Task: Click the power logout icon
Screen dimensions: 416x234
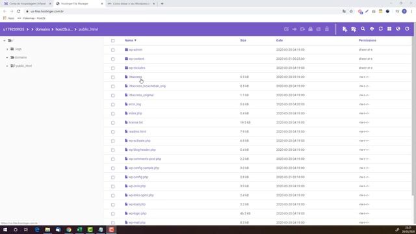Action: coord(407,29)
